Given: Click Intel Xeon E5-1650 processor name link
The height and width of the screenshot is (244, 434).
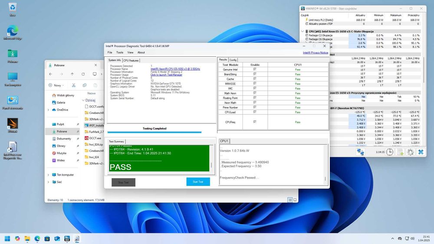Looking at the screenshot, I should 175,69.
